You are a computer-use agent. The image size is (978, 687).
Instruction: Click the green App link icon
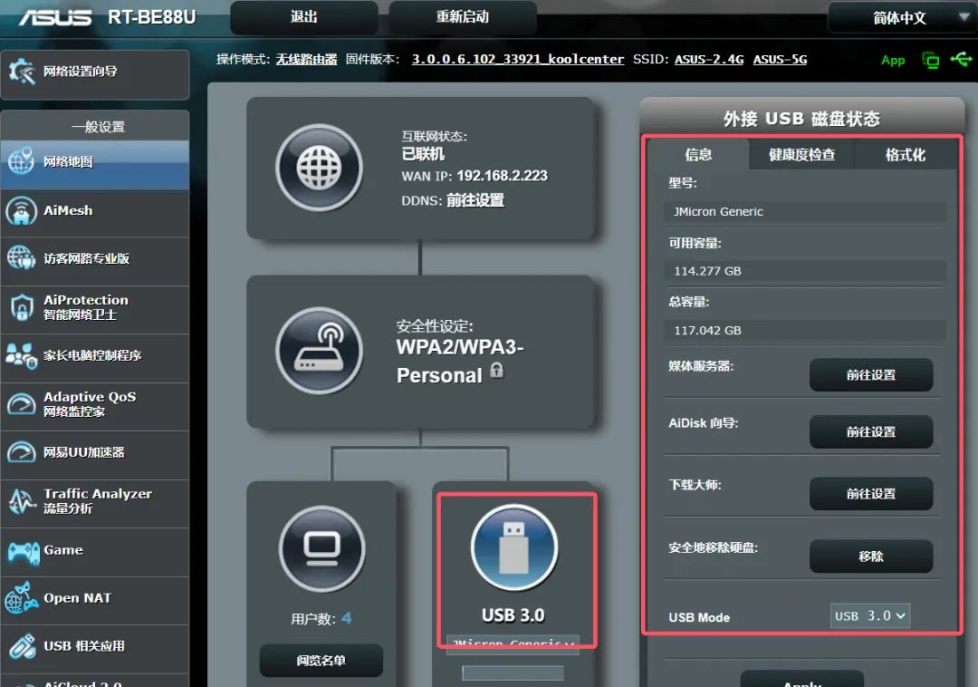[x=893, y=61]
